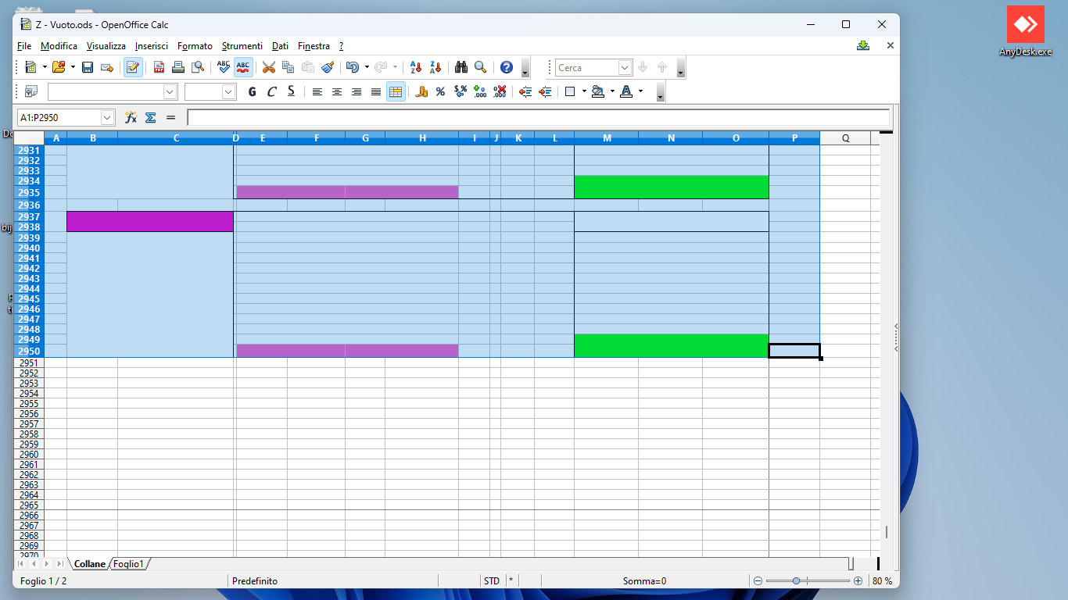Open the Strumenti menu
The height and width of the screenshot is (600, 1068).
pos(242,46)
